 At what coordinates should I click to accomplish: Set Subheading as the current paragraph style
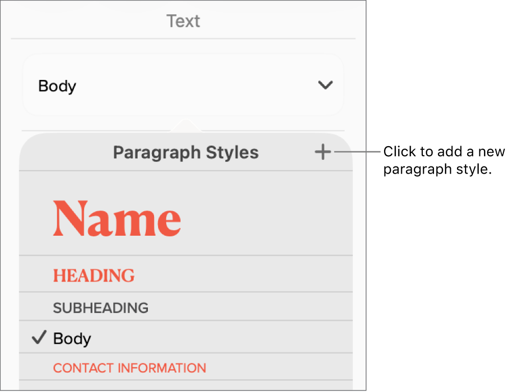tap(100, 307)
